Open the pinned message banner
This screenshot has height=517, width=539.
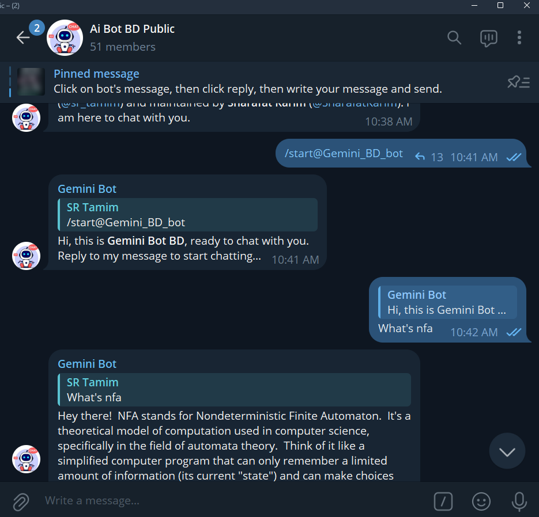click(231, 82)
